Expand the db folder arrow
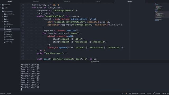Viewport: 169px width, 95px height. point(3,16)
